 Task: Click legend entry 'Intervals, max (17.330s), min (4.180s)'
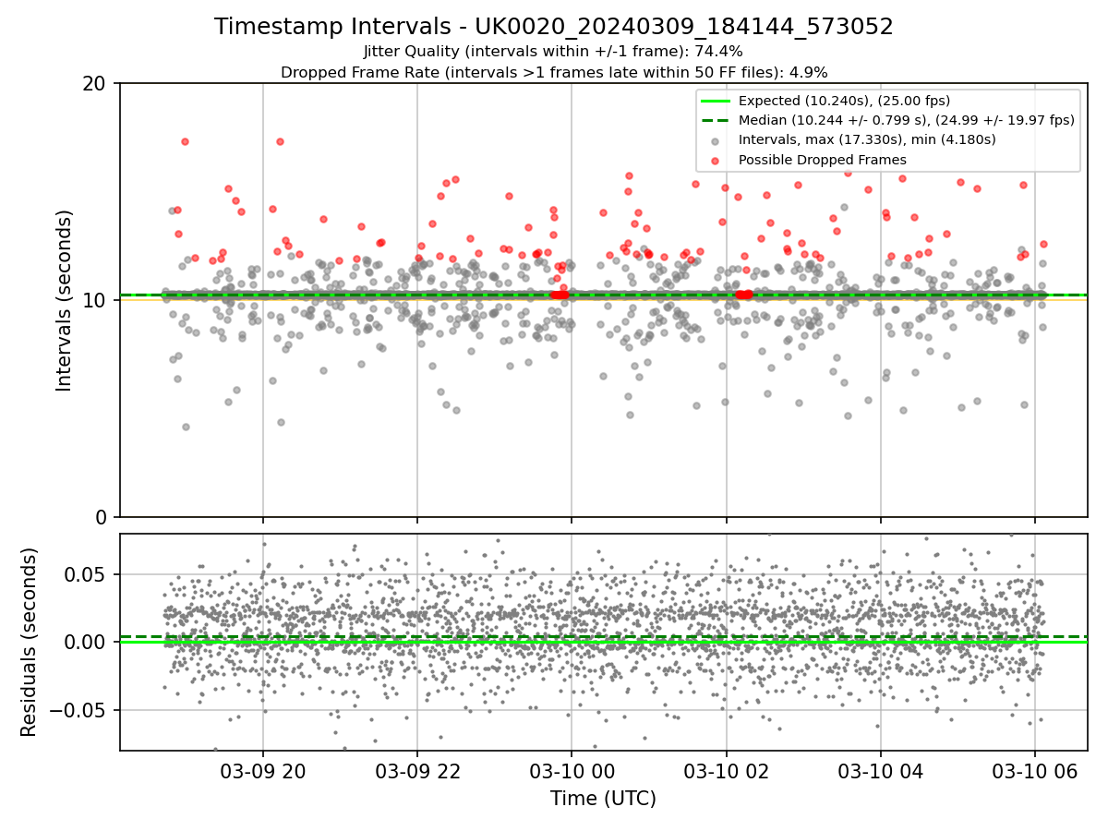point(867,140)
